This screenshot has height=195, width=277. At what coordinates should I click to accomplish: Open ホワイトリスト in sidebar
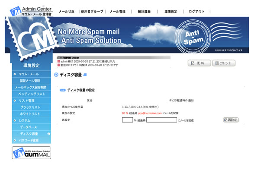(x=31, y=114)
